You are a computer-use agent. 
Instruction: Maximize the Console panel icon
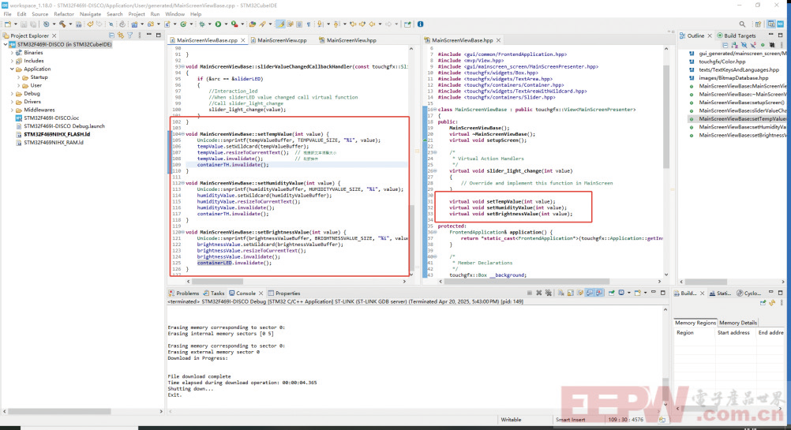pos(663,293)
